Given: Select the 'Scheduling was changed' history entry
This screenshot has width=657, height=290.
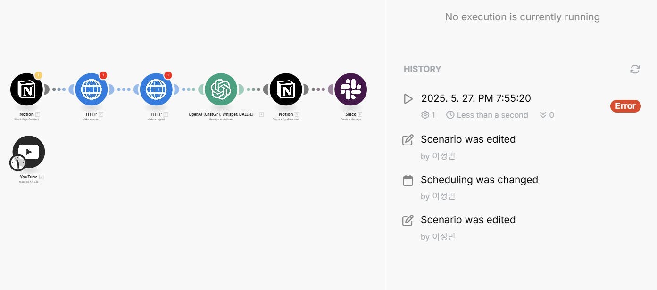Looking at the screenshot, I should point(479,180).
